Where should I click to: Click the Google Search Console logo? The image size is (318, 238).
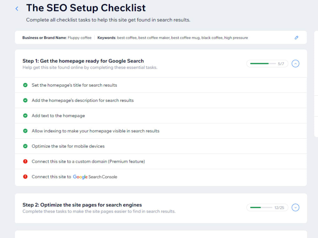95,177
